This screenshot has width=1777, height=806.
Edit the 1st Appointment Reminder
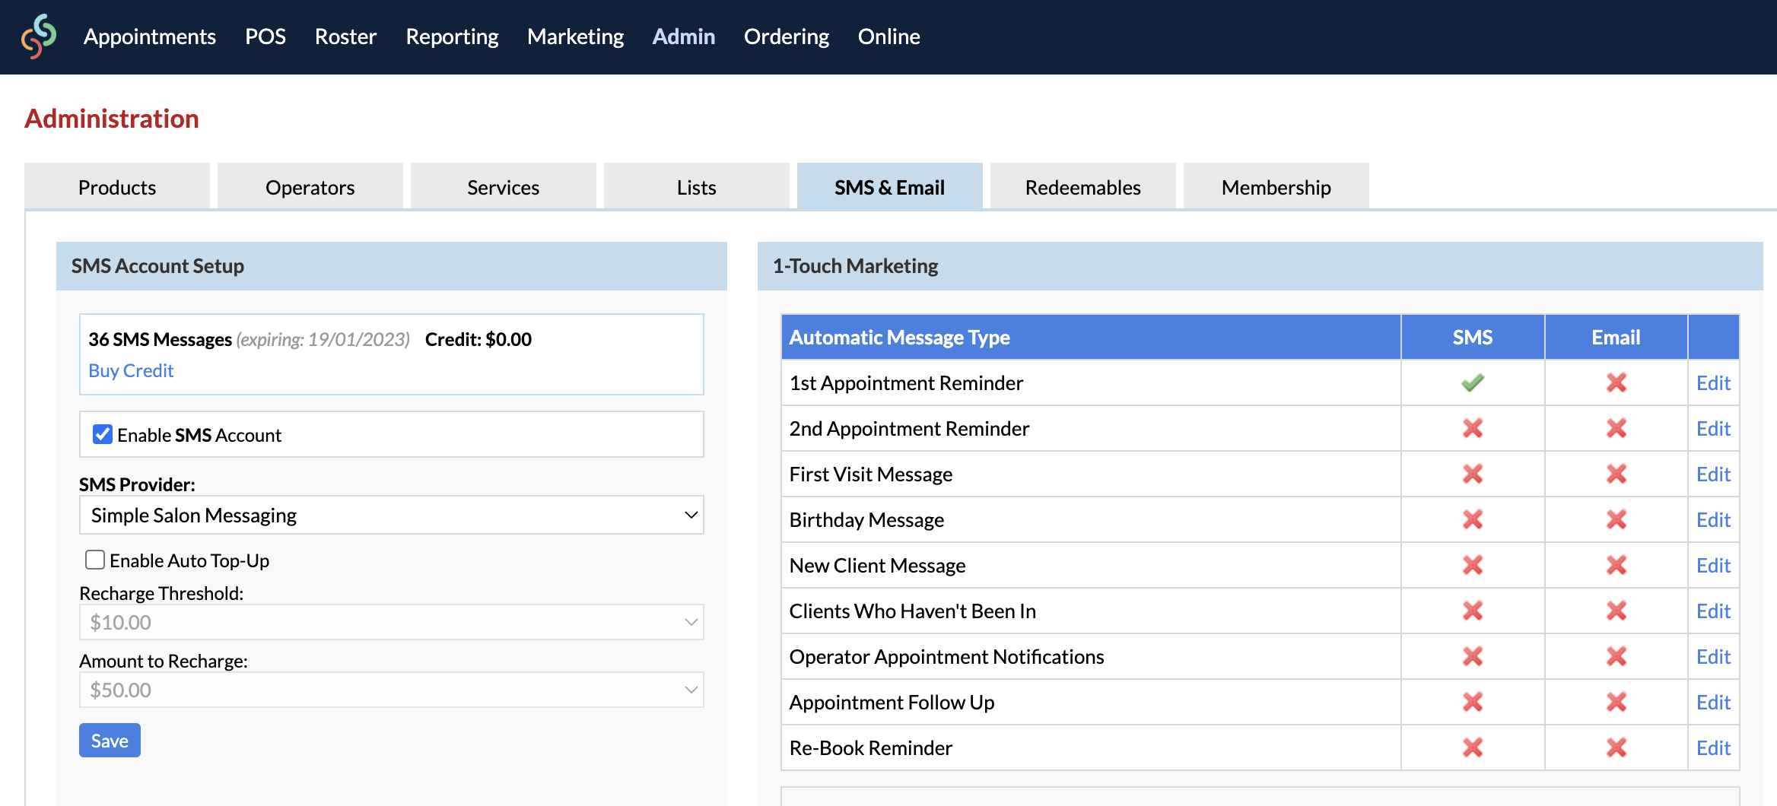tap(1713, 382)
